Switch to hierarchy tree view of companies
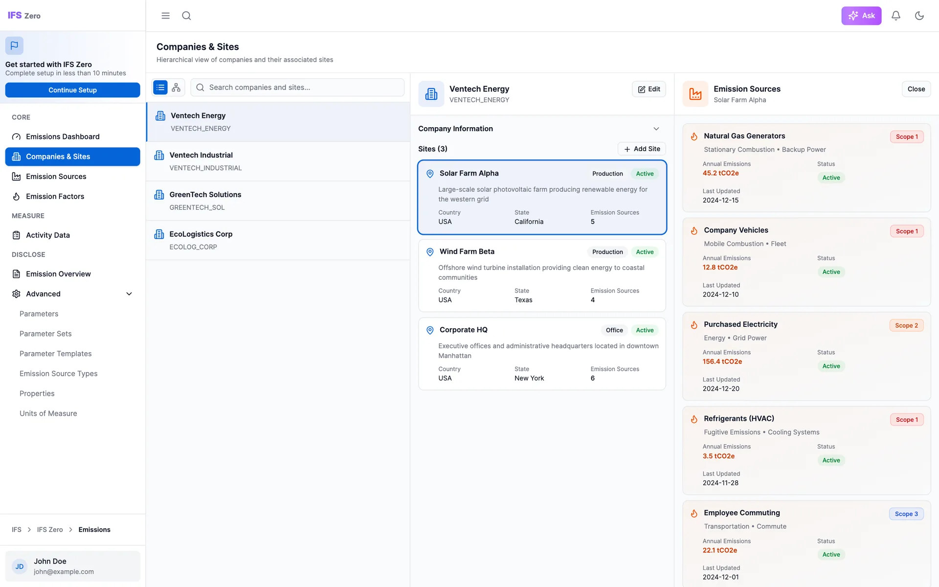This screenshot has width=939, height=587. [176, 87]
